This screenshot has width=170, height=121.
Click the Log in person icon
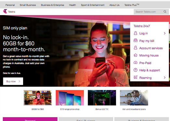(136, 33)
